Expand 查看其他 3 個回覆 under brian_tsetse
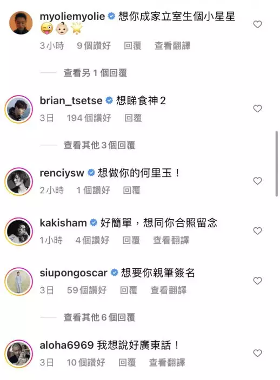This screenshot has height=380, width=280. pos(99,145)
